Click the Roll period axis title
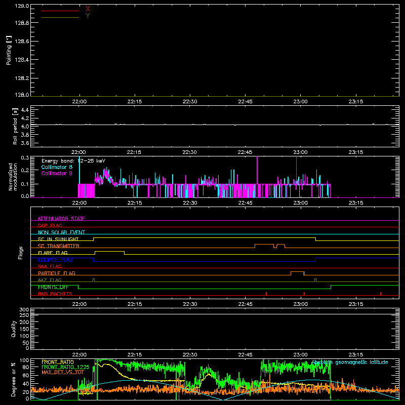Image resolution: width=405 pixels, height=405 pixels. click(15, 126)
